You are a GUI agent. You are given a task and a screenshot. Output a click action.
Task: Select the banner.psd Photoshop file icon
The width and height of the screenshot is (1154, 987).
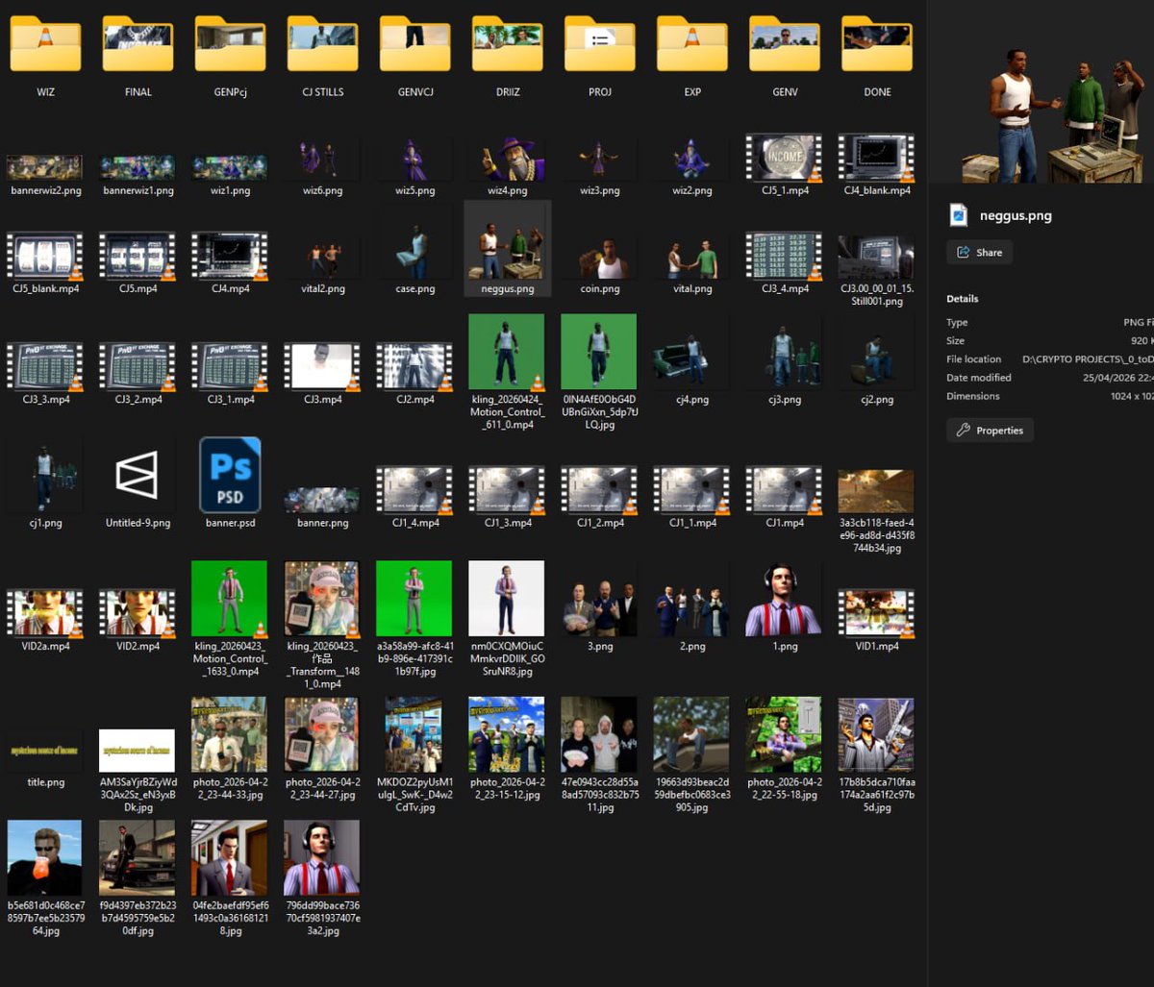pos(230,475)
